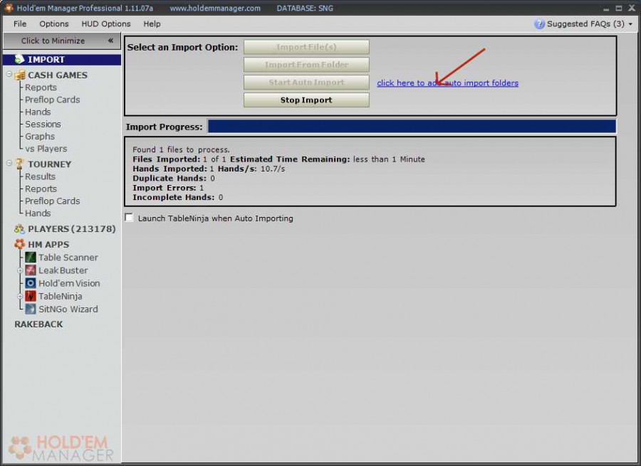The height and width of the screenshot is (466, 641).
Task: Select RAKEBACK in the sidebar
Action: click(39, 324)
